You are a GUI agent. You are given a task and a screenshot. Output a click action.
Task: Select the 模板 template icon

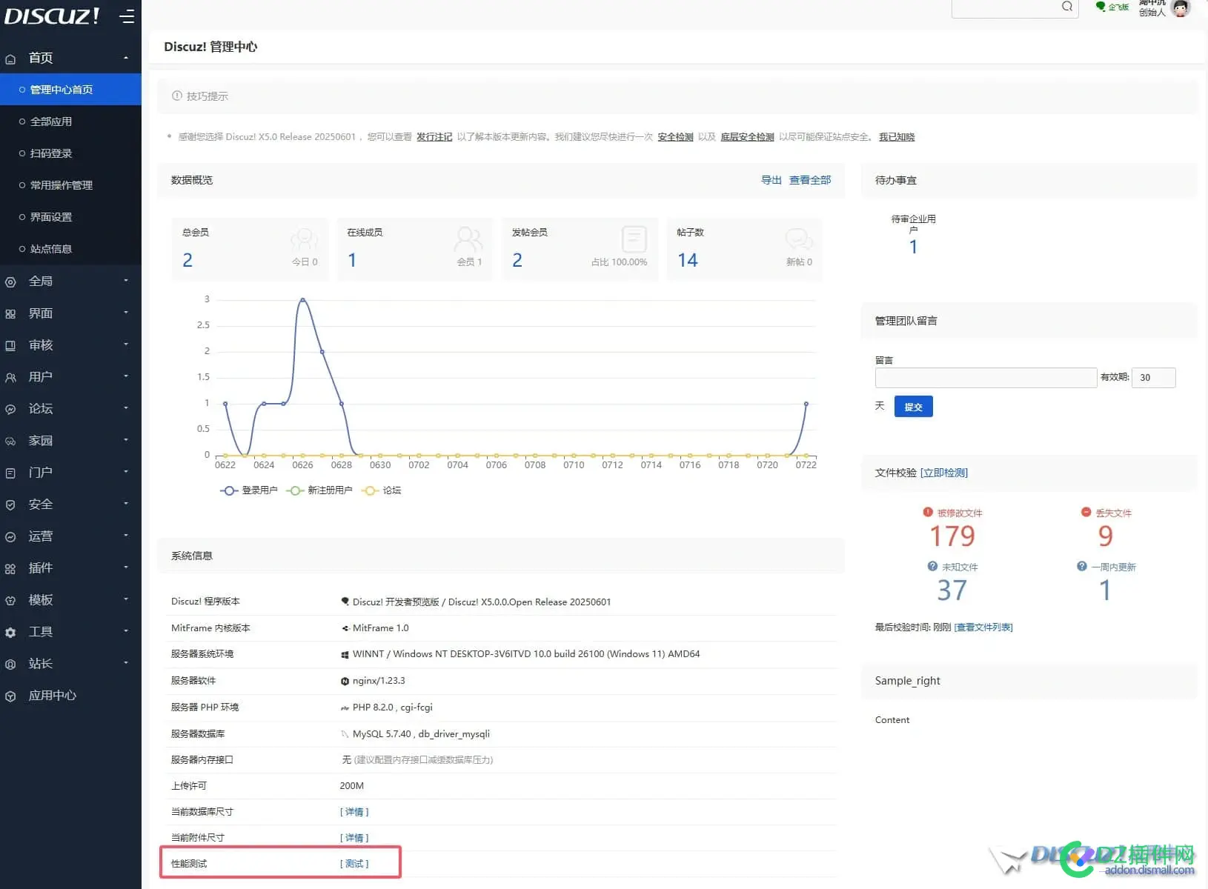10,599
